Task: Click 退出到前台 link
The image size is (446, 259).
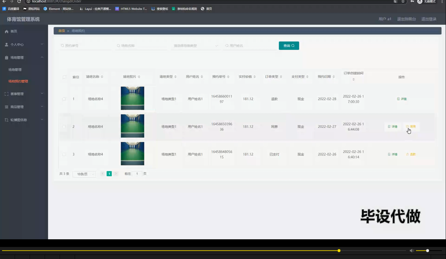Action: [406, 19]
